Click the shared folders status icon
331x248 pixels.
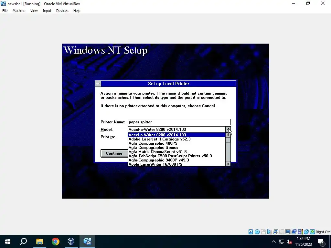[x=294, y=232]
